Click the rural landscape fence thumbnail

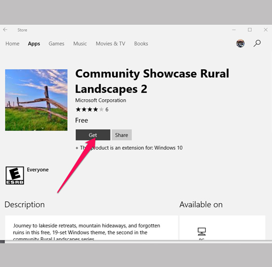[36, 100]
